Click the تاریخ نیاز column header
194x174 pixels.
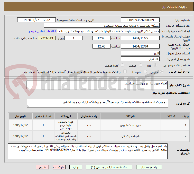coord(20,116)
